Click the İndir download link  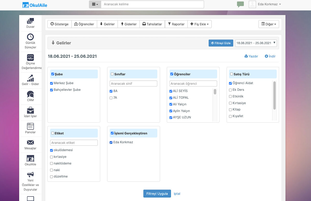pos(270,56)
